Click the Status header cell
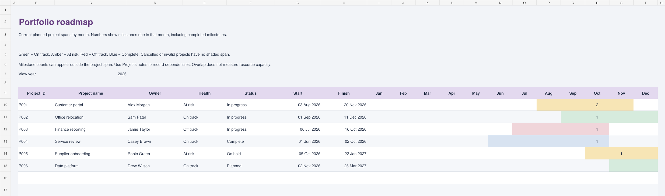 click(x=250, y=93)
